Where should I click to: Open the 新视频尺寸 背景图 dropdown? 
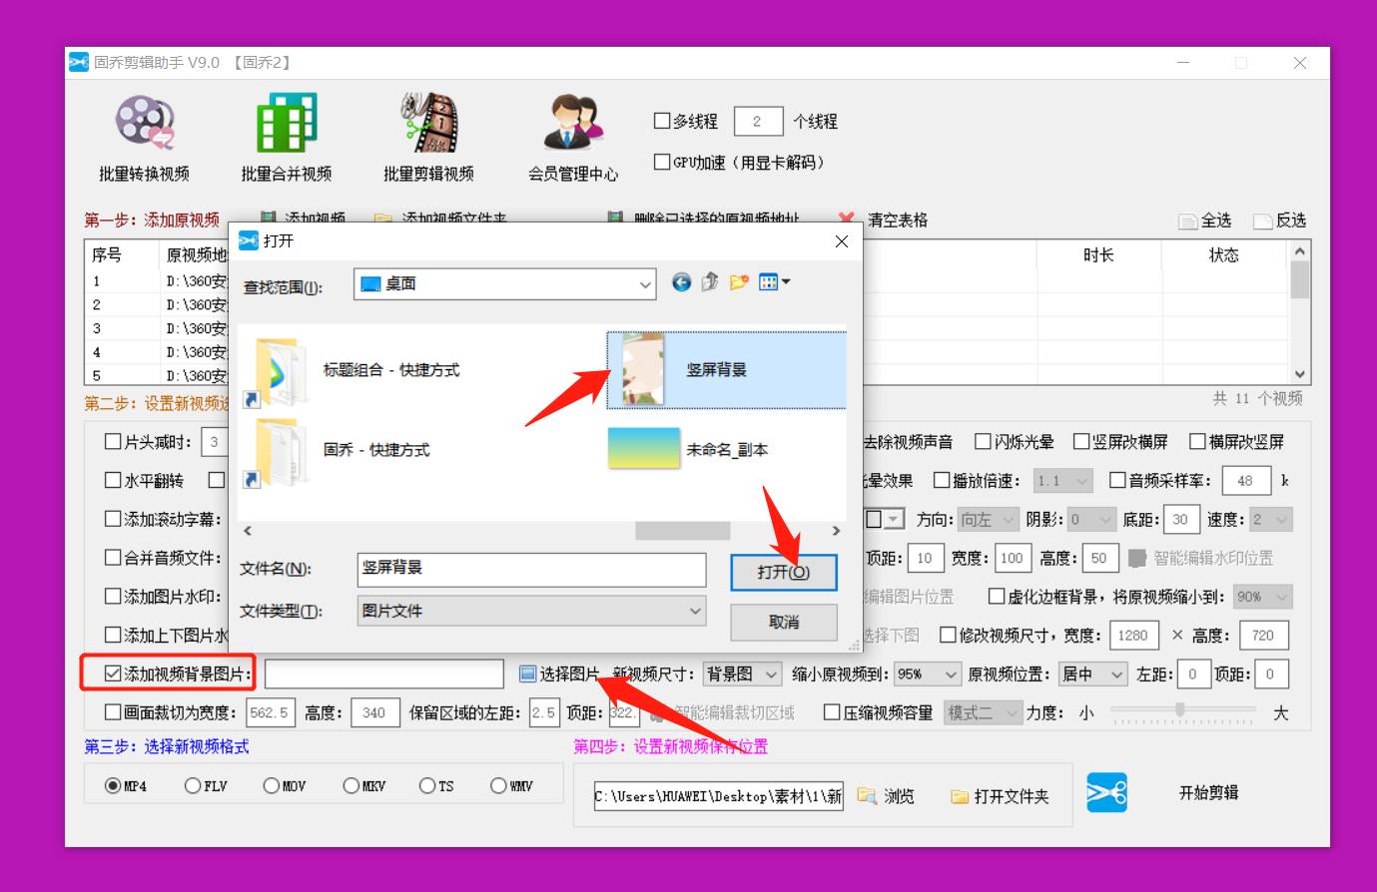pyautogui.click(x=742, y=674)
